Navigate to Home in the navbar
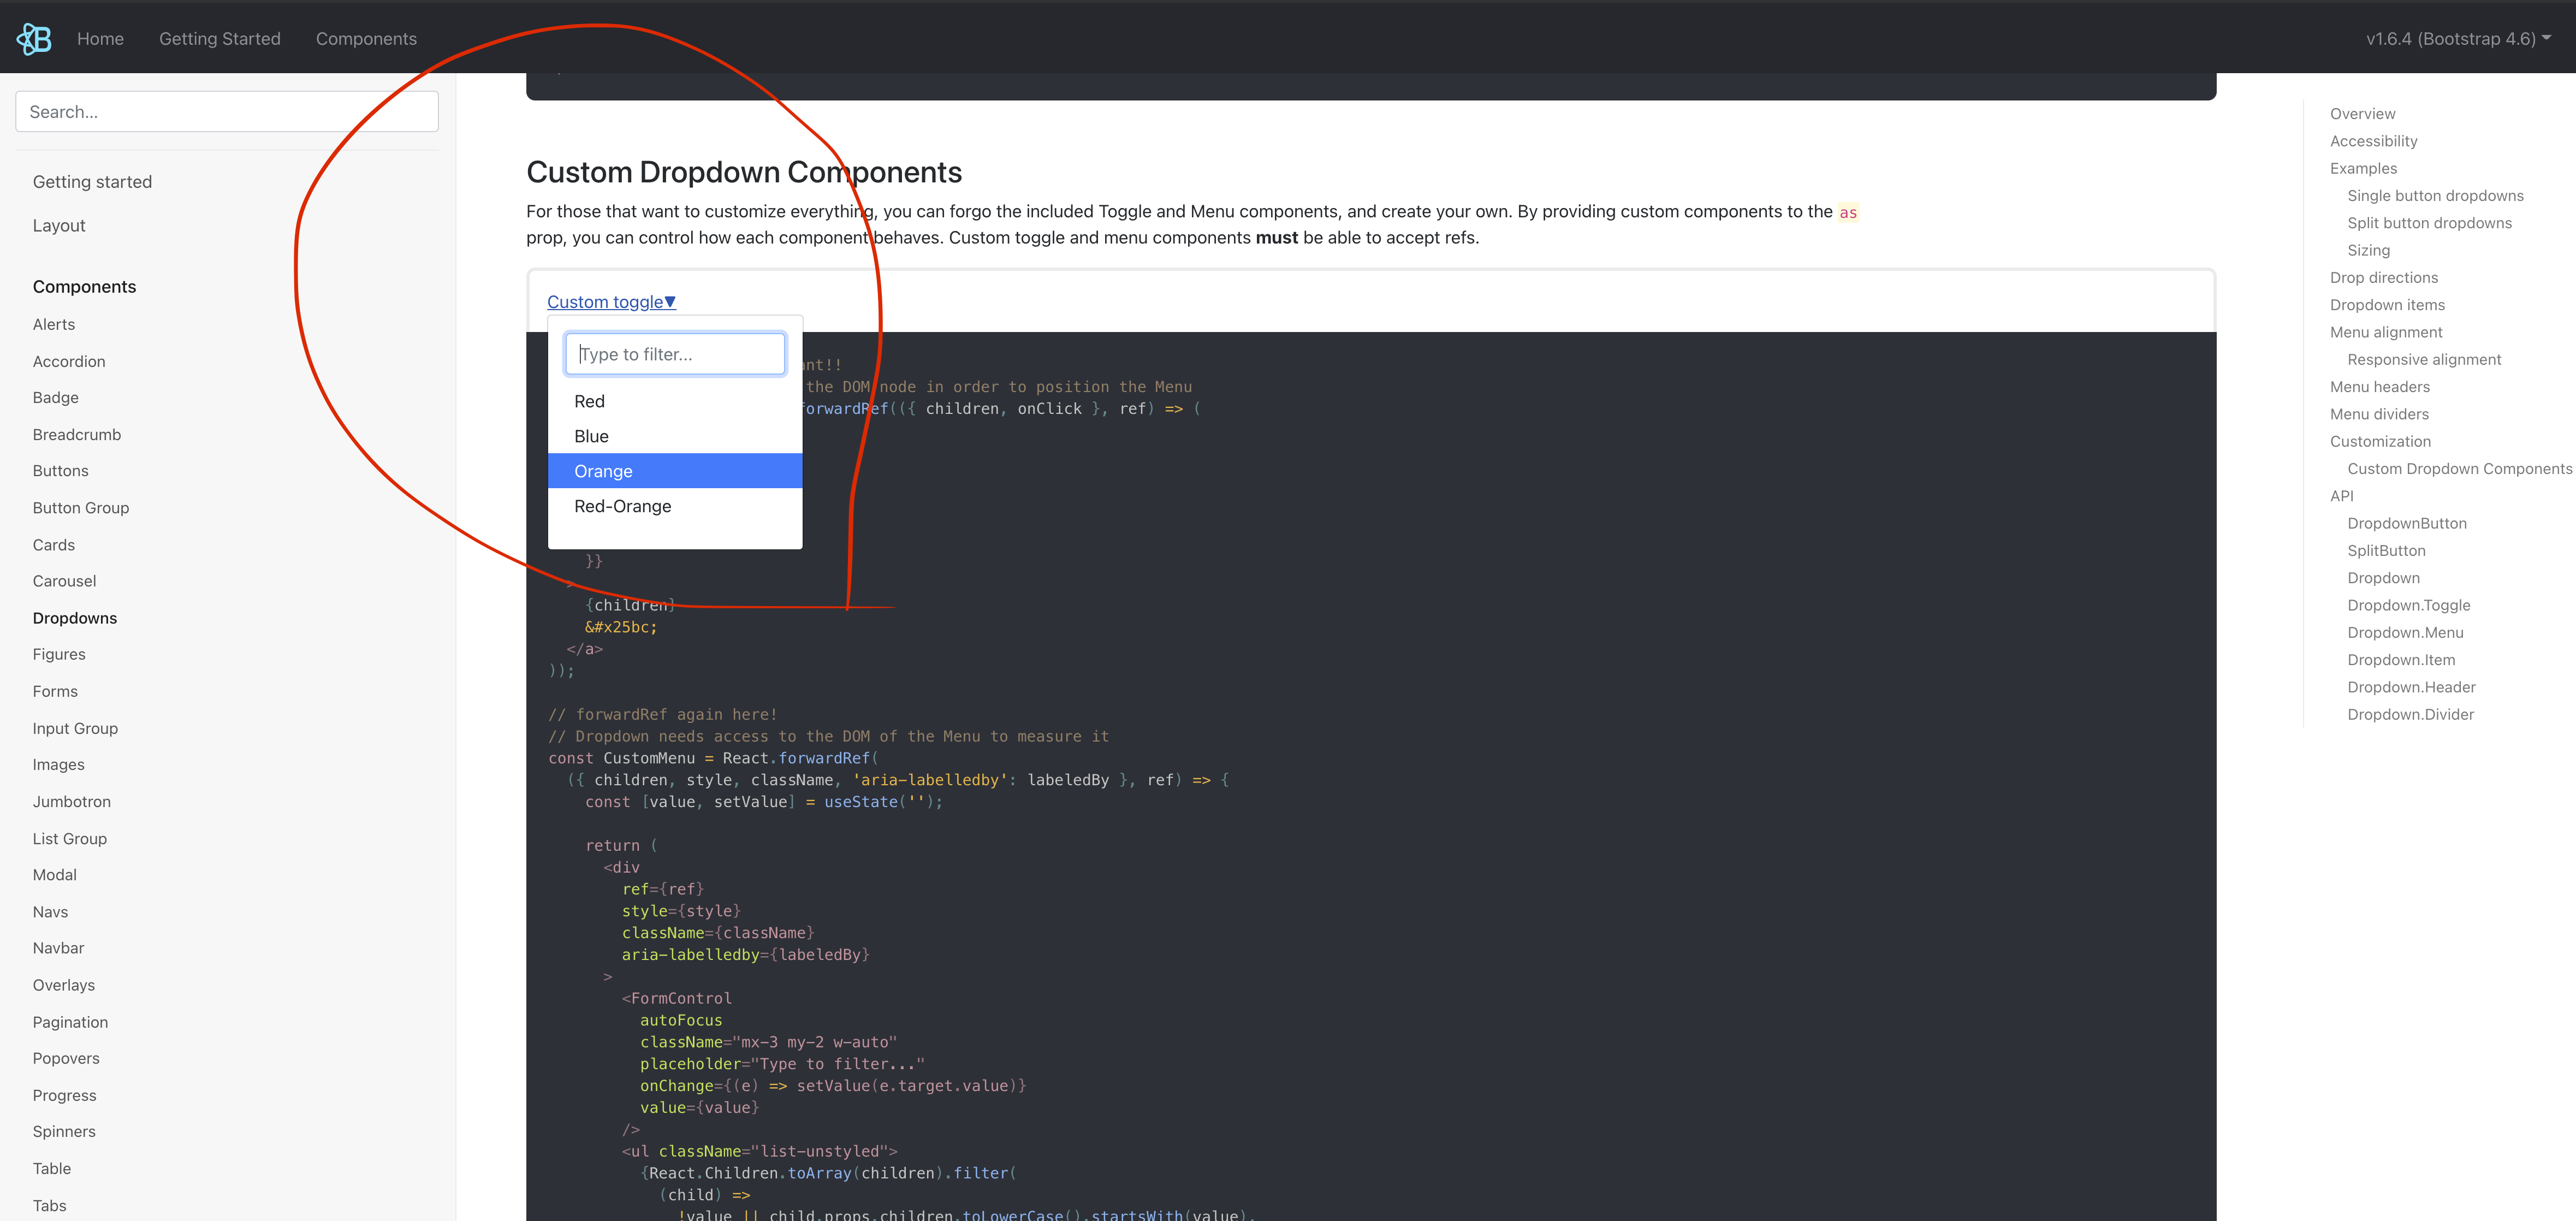Viewport: 2576px width, 1221px height. pos(100,39)
